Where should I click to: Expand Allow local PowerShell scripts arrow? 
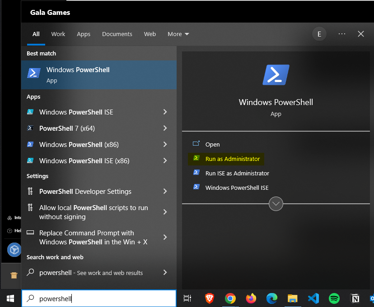[x=165, y=212]
